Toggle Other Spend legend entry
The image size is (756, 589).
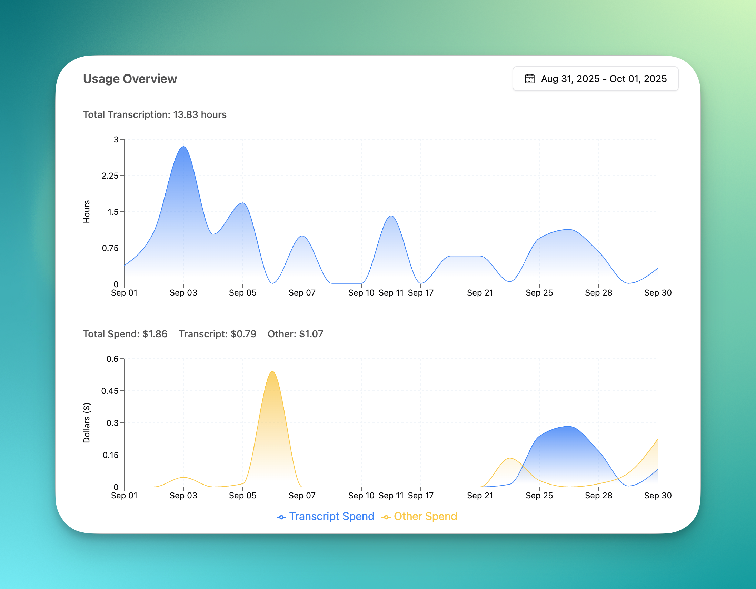coord(425,516)
